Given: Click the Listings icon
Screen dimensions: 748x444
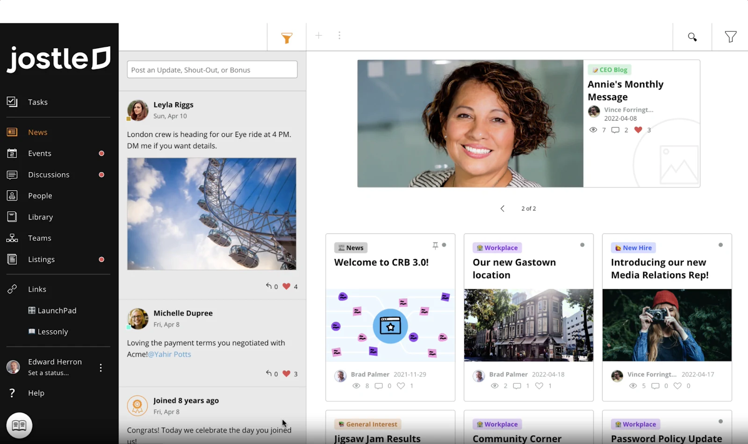Looking at the screenshot, I should pos(12,259).
